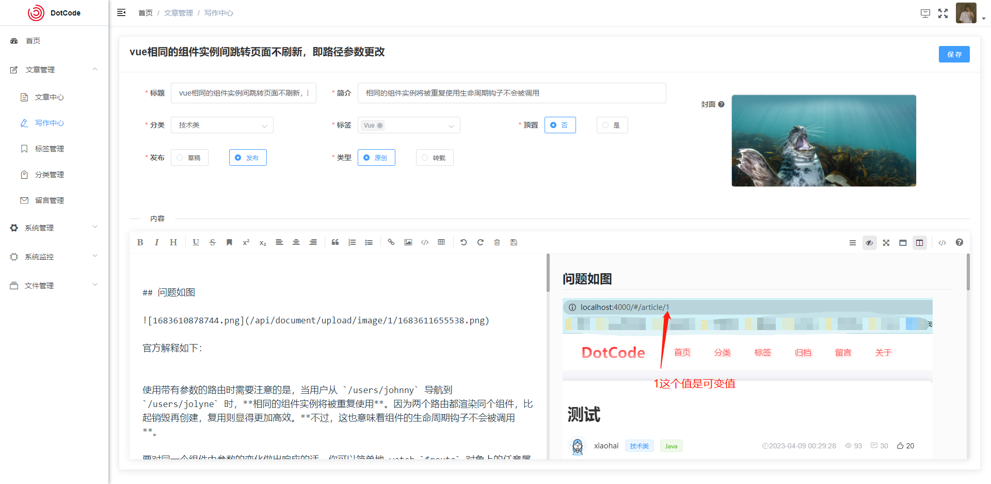Image resolution: width=991 pixels, height=484 pixels.
Task: Save content via editor floppy icon
Action: (514, 242)
